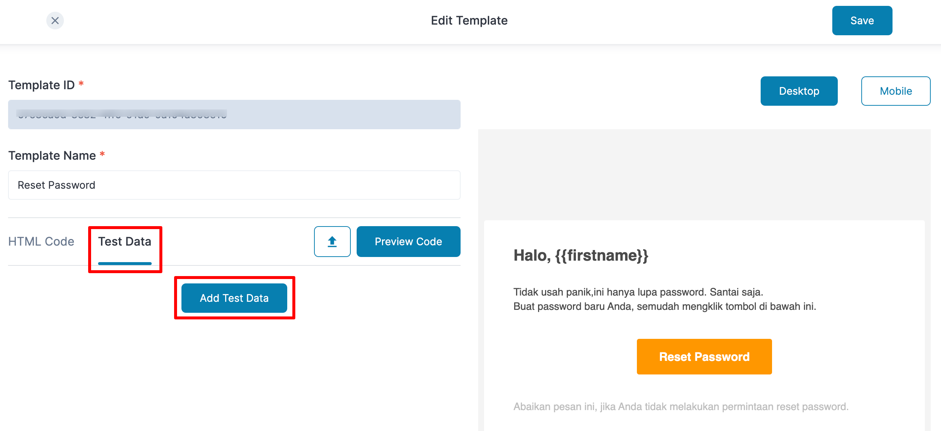Select the Test Data tab
This screenshot has height=431, width=941.
(x=125, y=242)
